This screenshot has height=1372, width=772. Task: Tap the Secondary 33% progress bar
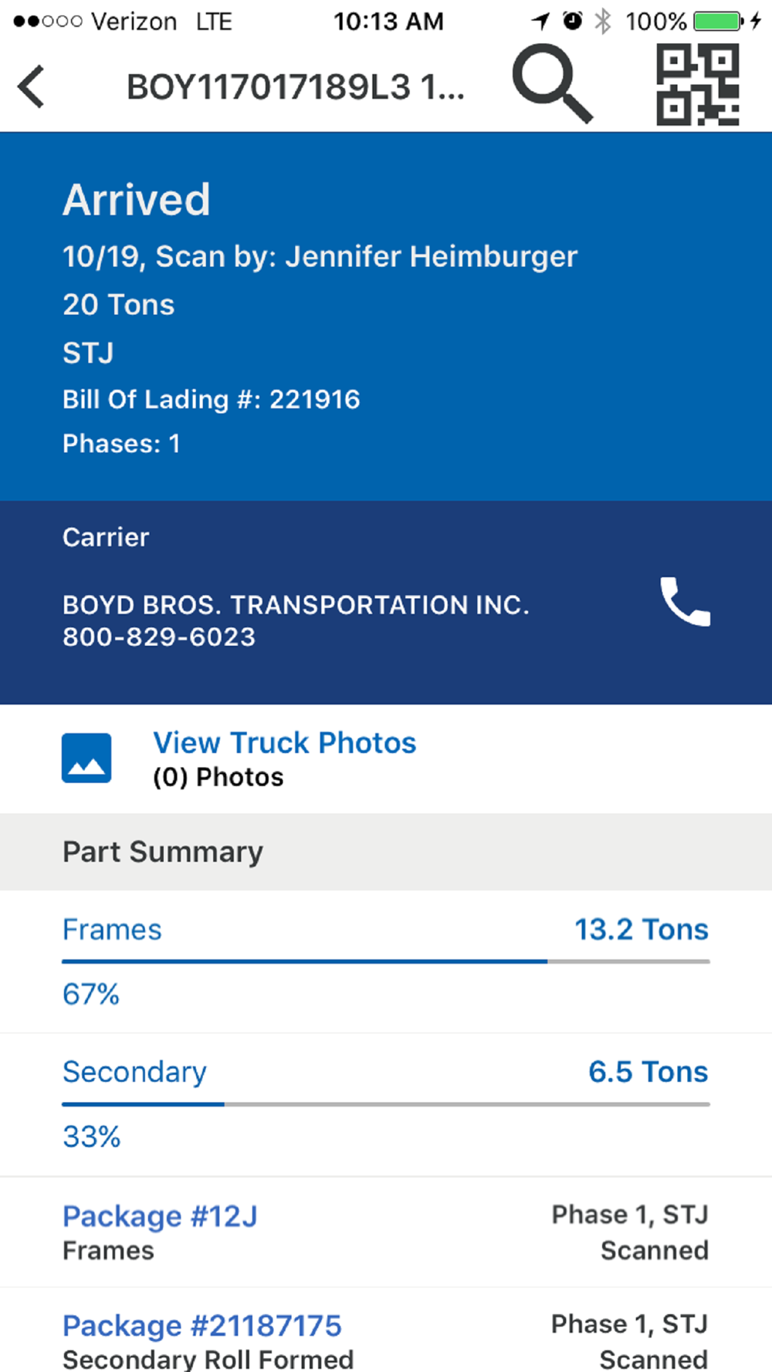tap(386, 1104)
